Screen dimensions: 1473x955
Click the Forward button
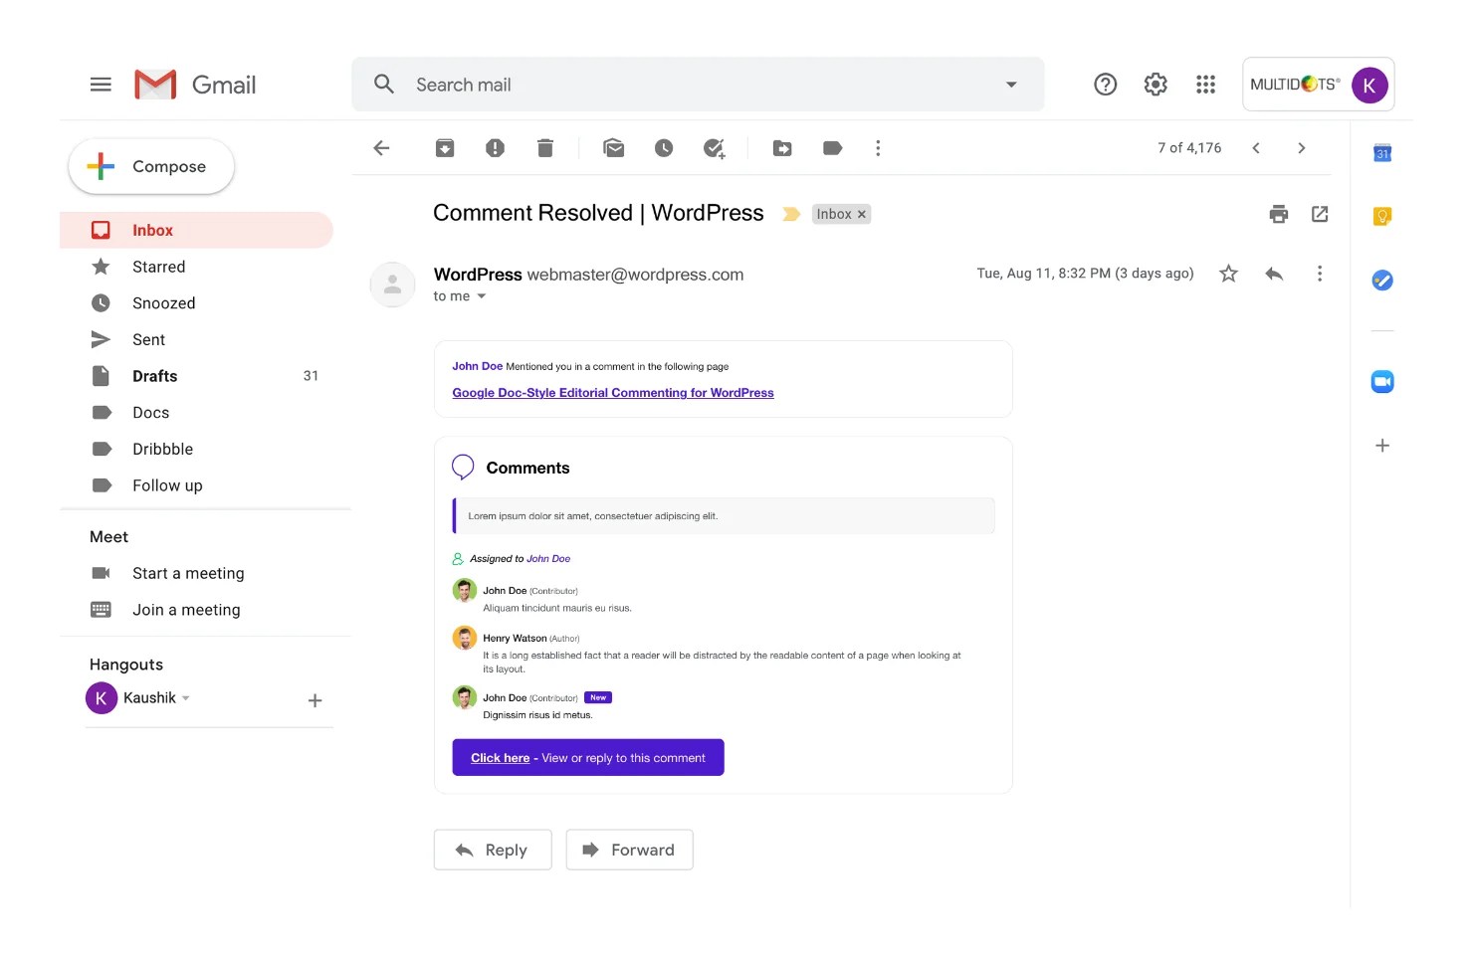pos(630,850)
